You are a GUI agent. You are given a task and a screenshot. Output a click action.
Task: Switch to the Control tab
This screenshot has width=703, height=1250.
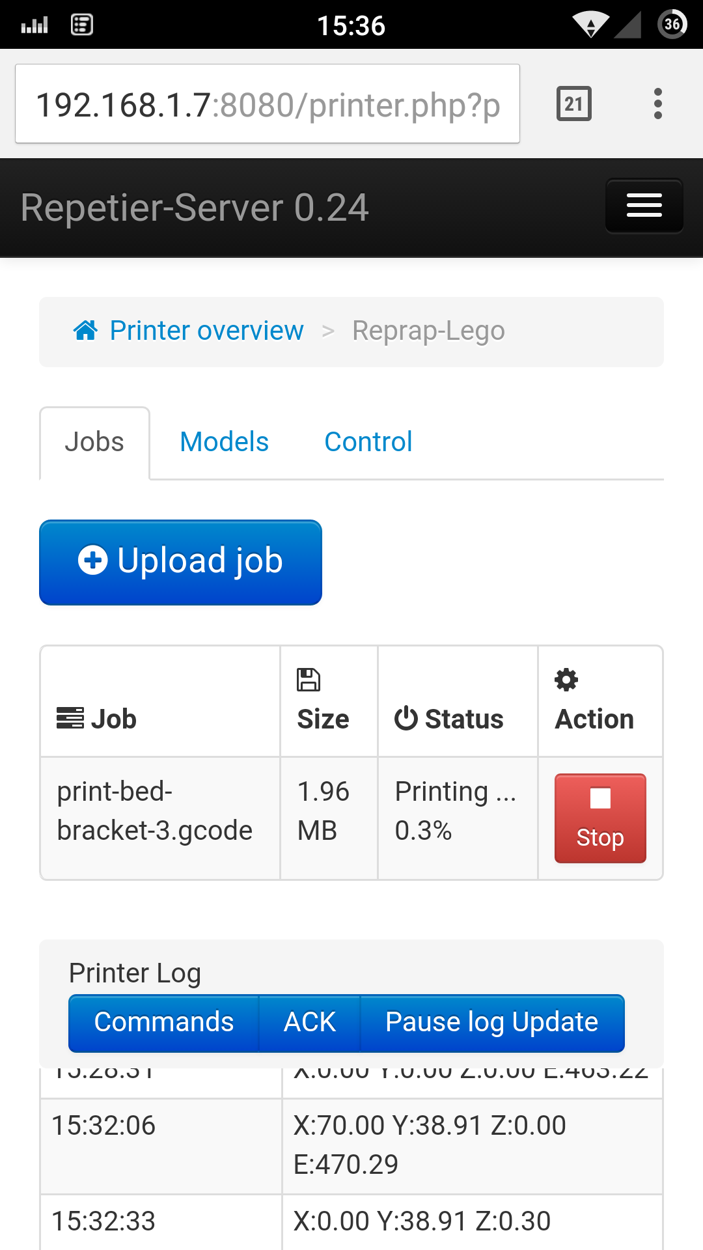[368, 442]
